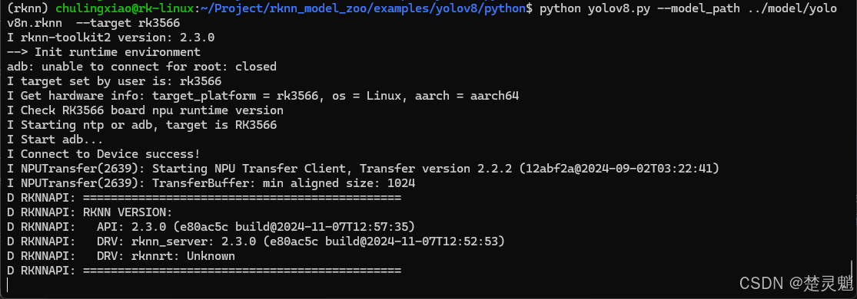
Task: Click the blue rknn_model_zoo working directory path
Action: point(359,8)
